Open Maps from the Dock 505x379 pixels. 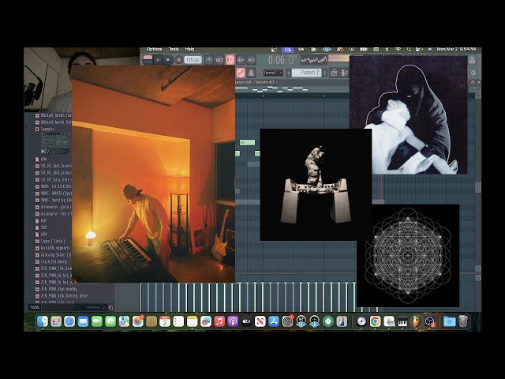point(124,321)
